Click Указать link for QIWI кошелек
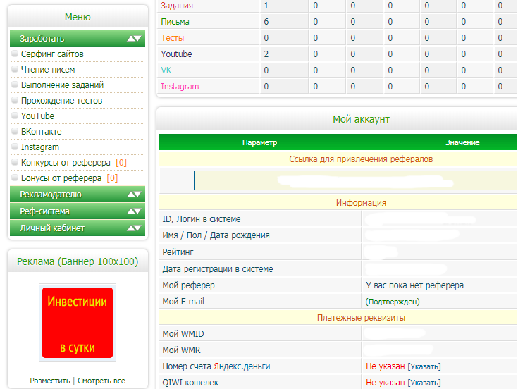 tap(424, 383)
